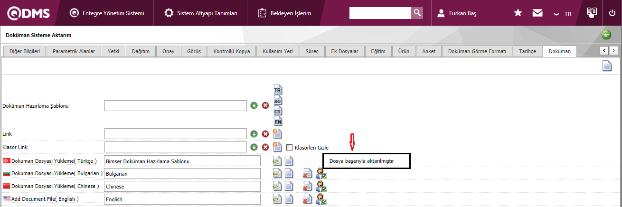View document icon in Türkçe row
The width and height of the screenshot is (622, 207).
tap(289, 161)
